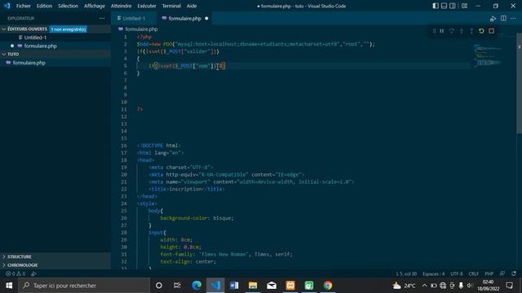The image size is (522, 293).
Task: Click the debug toolbar drag handle
Action: [x=434, y=31]
